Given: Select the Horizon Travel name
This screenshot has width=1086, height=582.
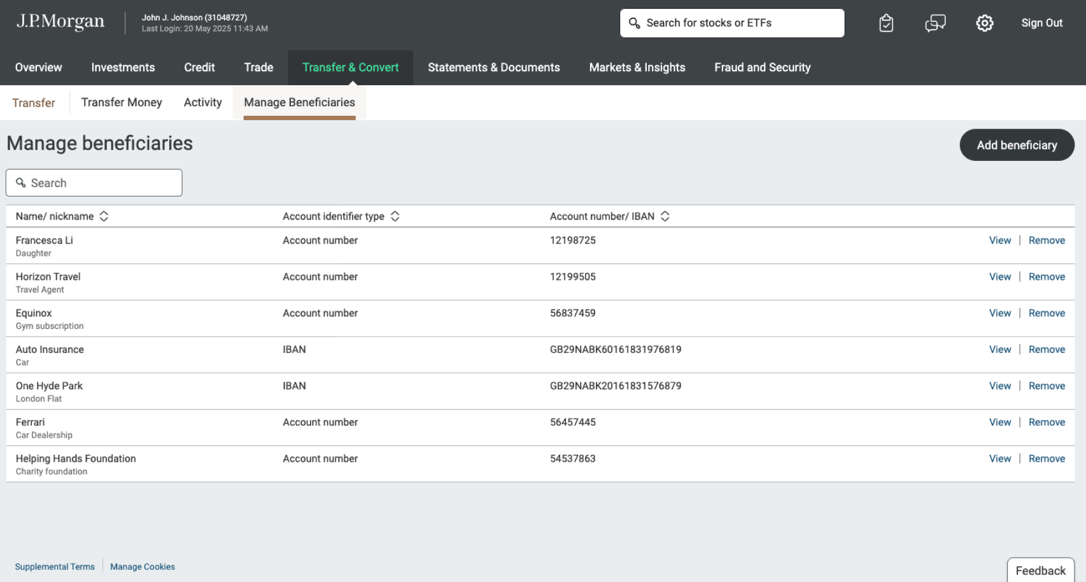Looking at the screenshot, I should coord(48,277).
